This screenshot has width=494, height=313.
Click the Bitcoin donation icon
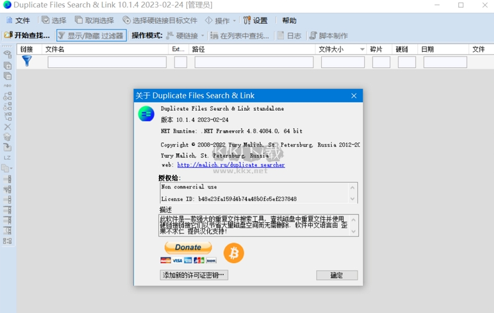pyautogui.click(x=234, y=253)
